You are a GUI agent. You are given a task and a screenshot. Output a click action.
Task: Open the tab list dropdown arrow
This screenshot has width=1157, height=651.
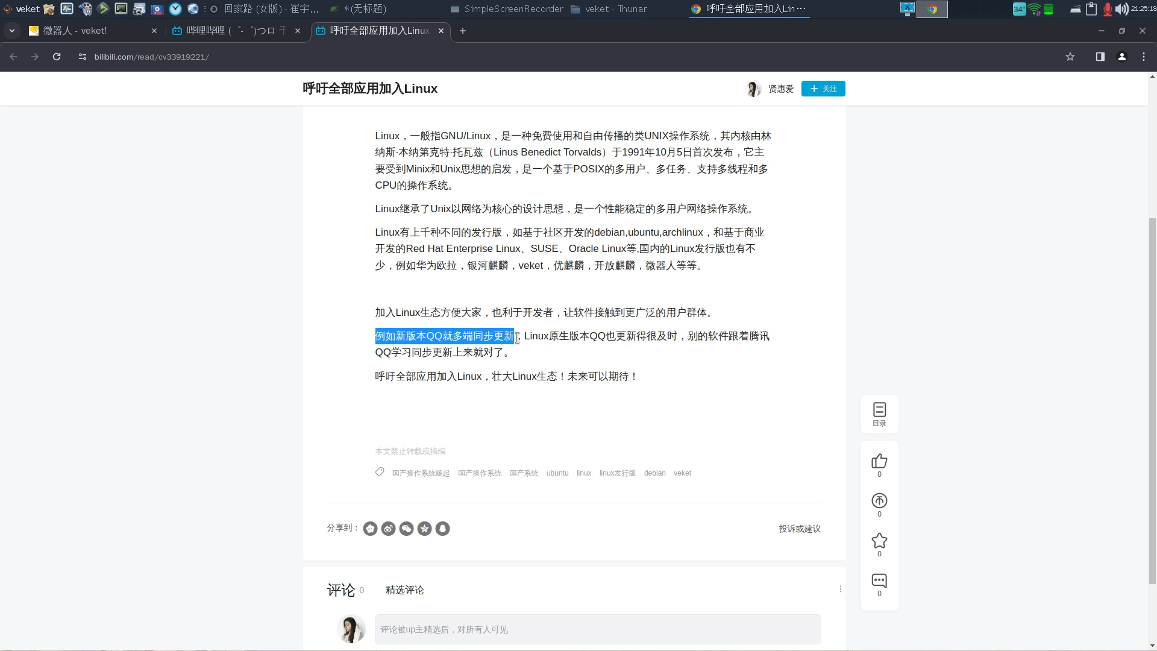[11, 31]
